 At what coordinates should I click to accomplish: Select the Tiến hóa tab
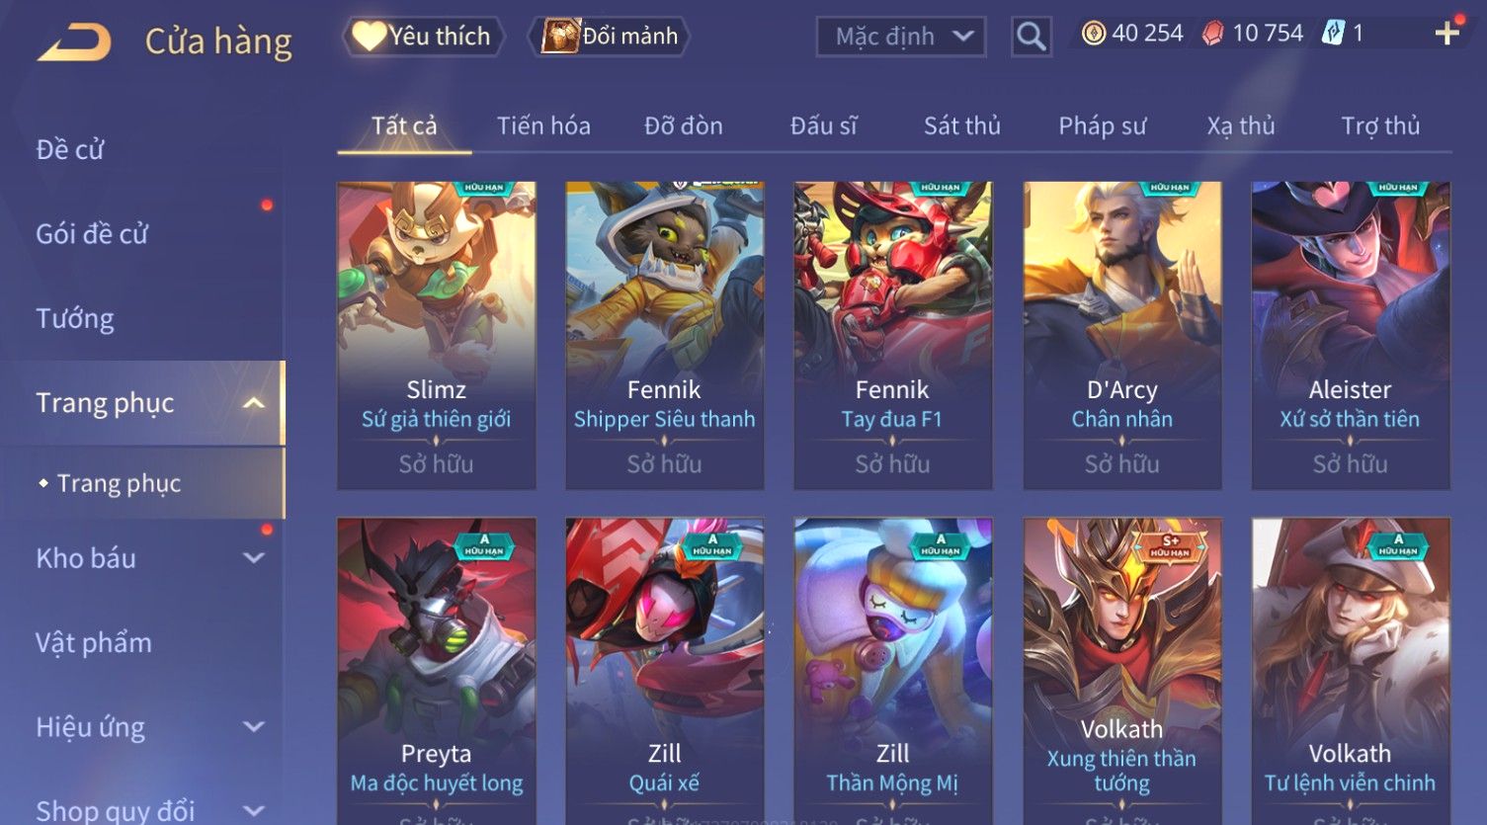click(543, 125)
